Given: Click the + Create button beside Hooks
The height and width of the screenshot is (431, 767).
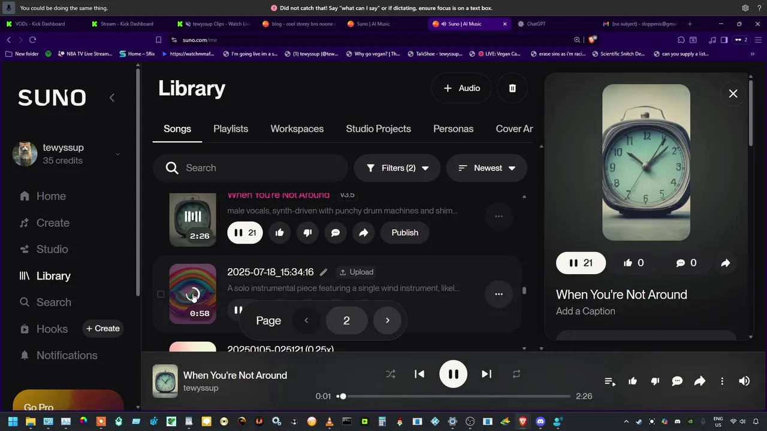Looking at the screenshot, I should (x=102, y=328).
